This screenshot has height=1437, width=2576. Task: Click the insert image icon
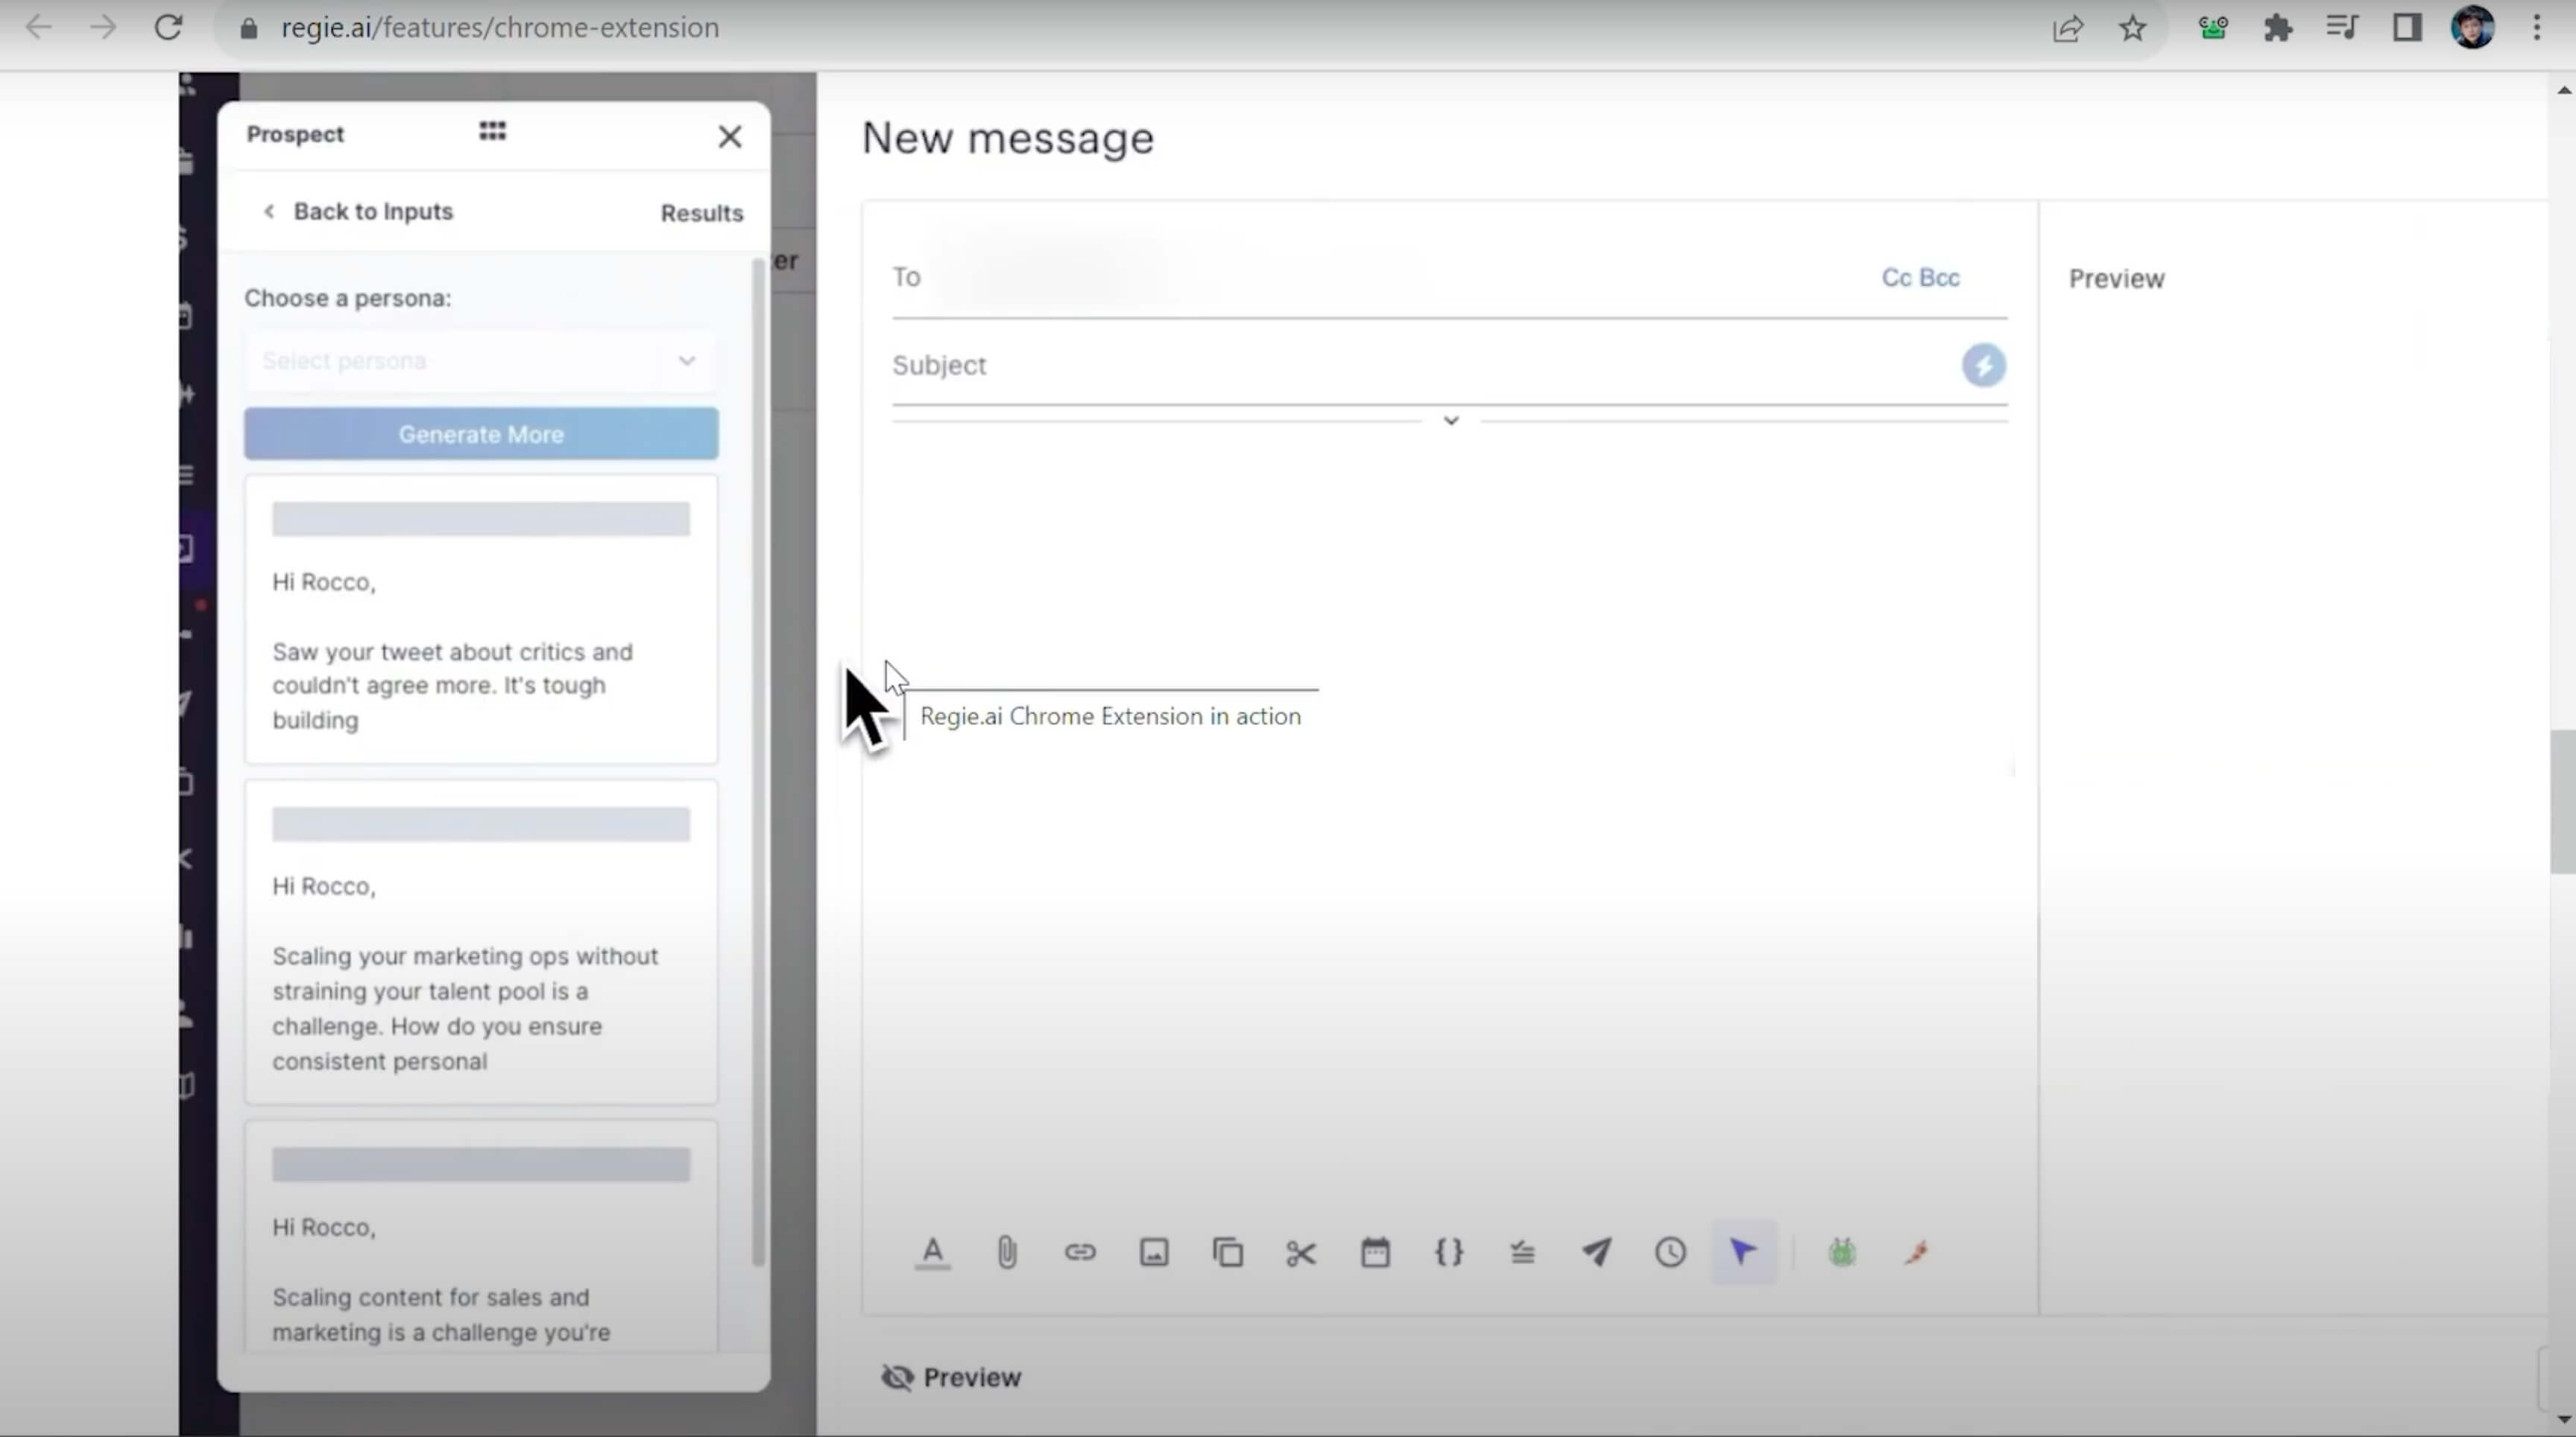point(1154,1252)
